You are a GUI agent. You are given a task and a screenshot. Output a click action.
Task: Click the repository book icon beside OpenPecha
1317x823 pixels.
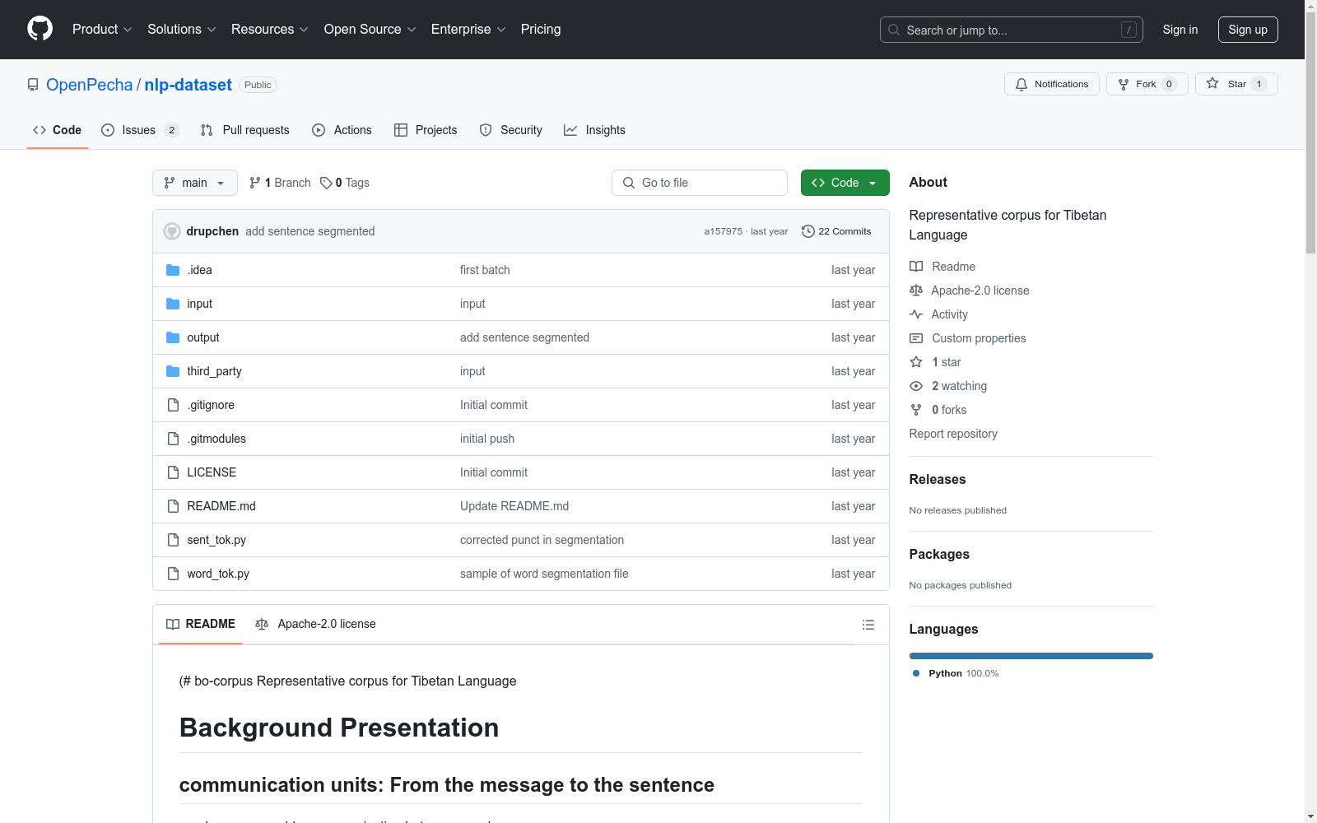[x=33, y=85]
